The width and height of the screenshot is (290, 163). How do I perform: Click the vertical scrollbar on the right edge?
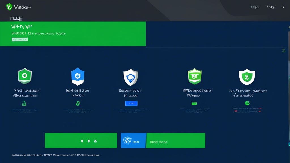(289, 42)
